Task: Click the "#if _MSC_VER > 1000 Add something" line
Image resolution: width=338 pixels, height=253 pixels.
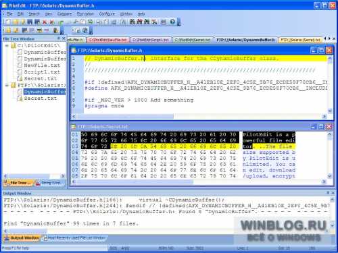Action: [139, 100]
